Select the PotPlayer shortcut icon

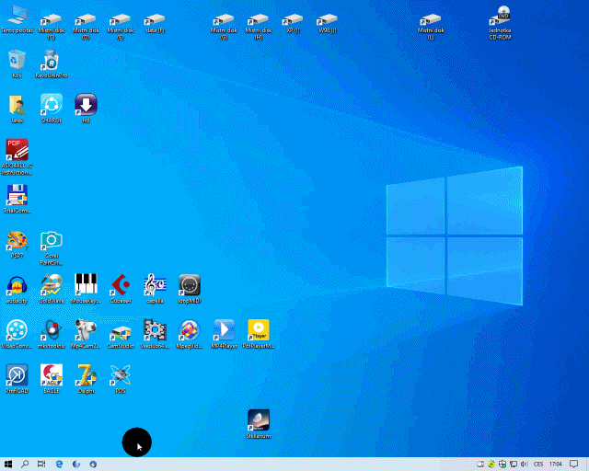pos(259,334)
